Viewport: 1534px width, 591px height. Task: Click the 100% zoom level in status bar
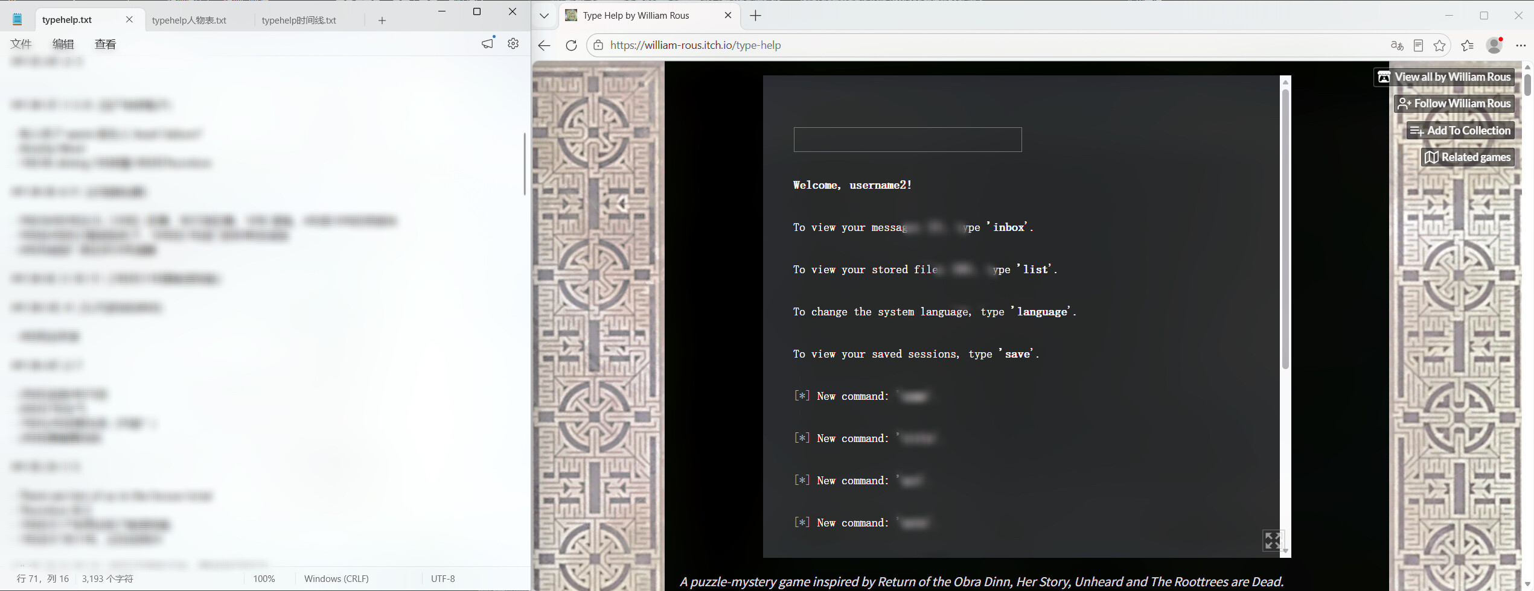point(264,578)
